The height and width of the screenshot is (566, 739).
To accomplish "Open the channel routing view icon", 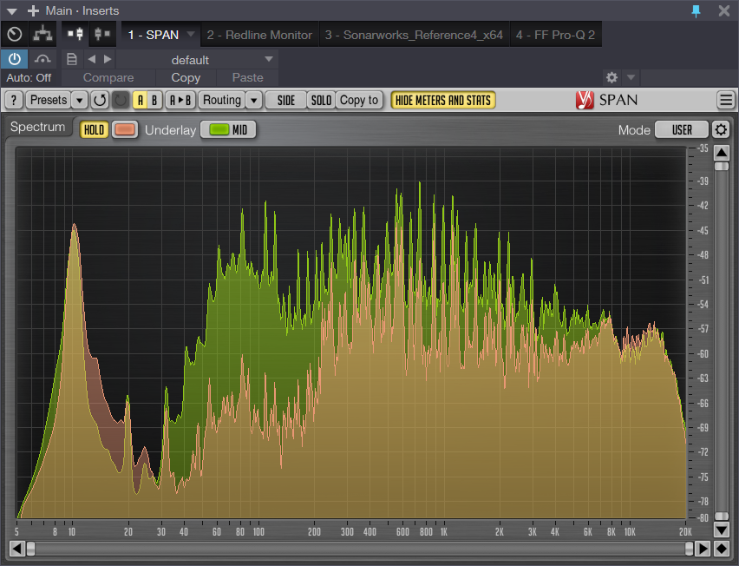I will point(43,35).
